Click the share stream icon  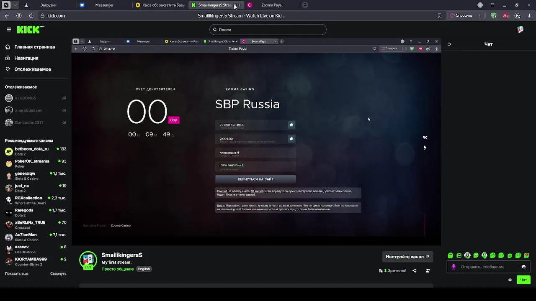pos(415,271)
